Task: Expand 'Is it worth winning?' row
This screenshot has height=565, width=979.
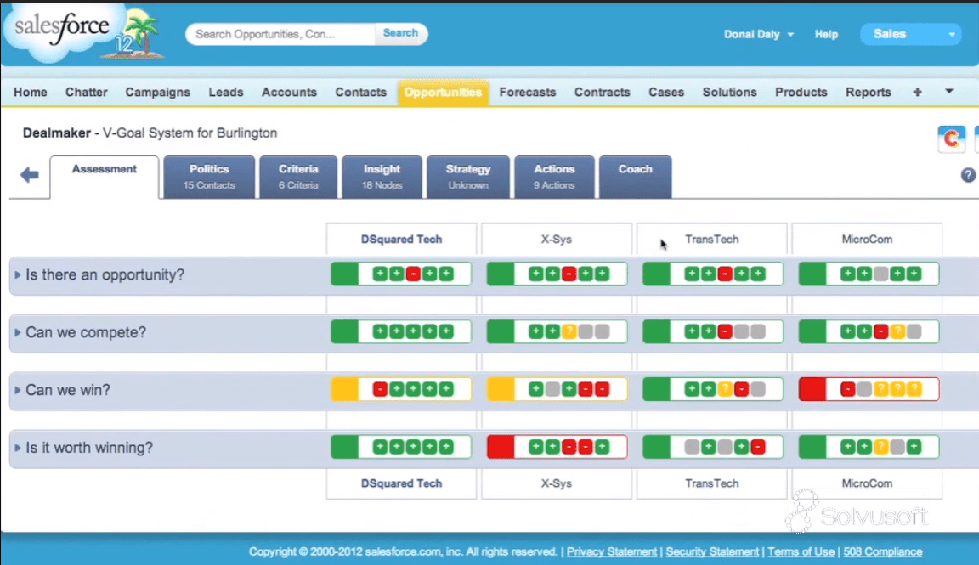Action: (x=18, y=448)
